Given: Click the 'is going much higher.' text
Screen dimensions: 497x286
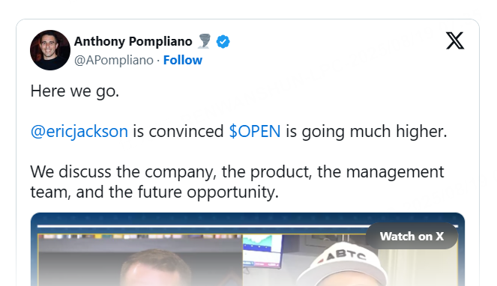Looking at the screenshot, I should [x=367, y=132].
